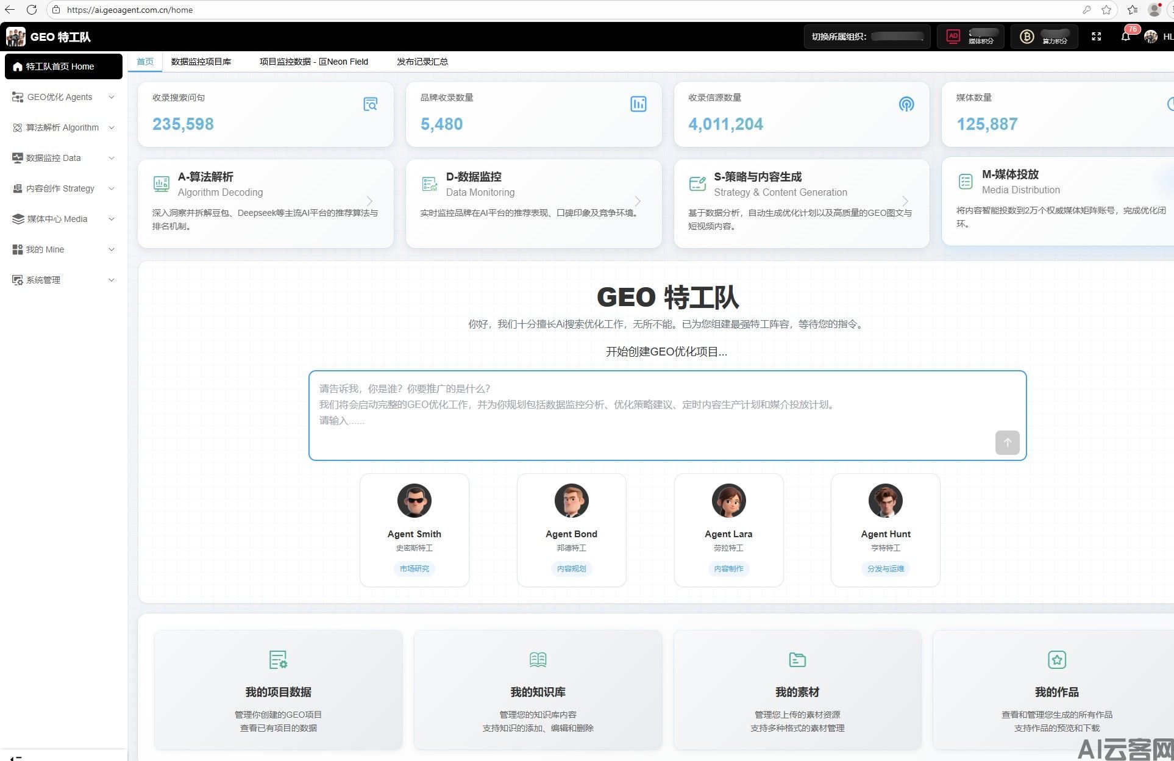Viewport: 1174px width, 761px height.
Task: Open the user avatar in header
Action: [x=1151, y=37]
